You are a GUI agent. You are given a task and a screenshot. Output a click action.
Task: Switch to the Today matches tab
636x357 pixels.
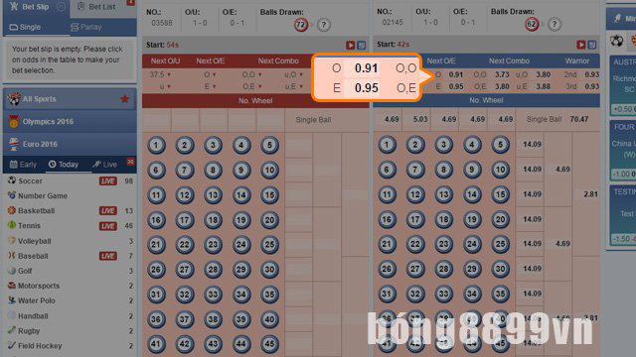(64, 165)
